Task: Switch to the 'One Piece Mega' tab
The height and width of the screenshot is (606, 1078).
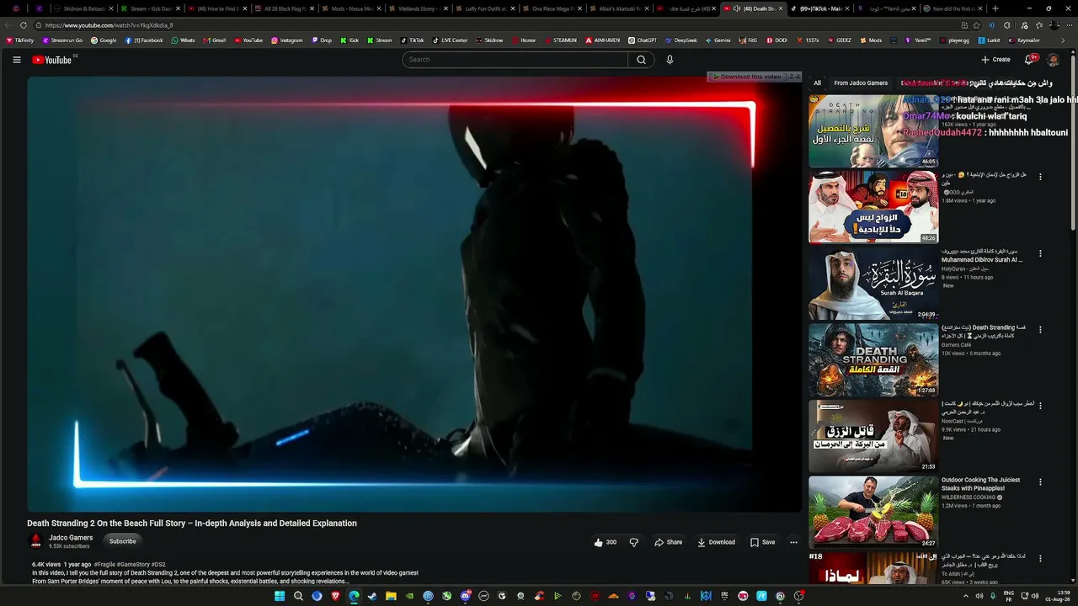Action: pos(552,8)
